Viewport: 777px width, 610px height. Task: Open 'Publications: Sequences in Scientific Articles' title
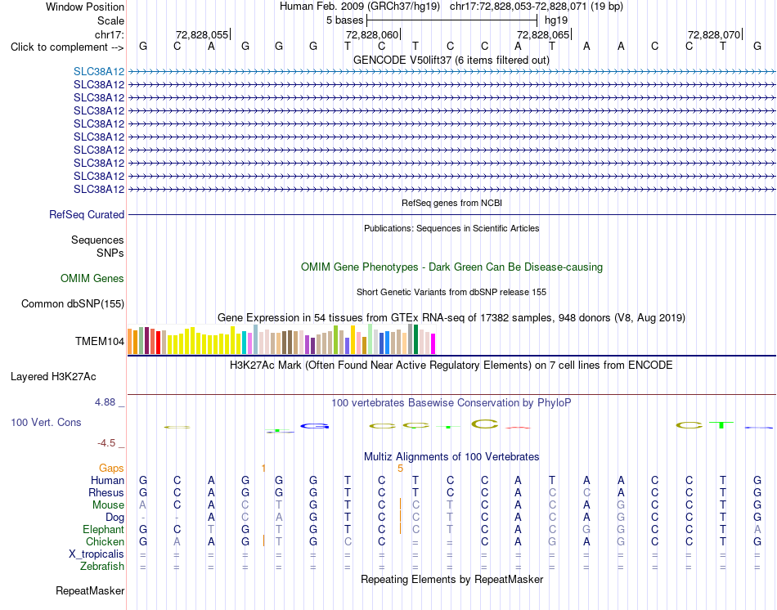[451, 228]
